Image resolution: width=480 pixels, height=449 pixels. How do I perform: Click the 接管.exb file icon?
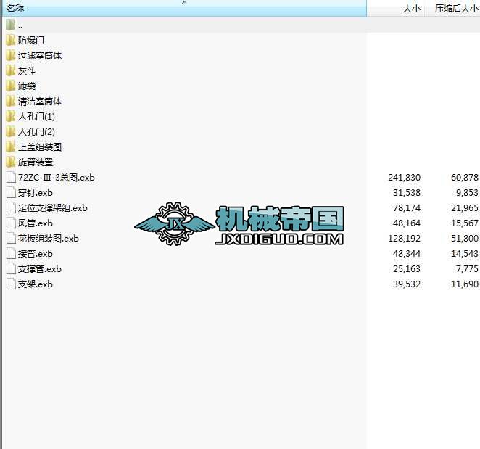[11, 254]
